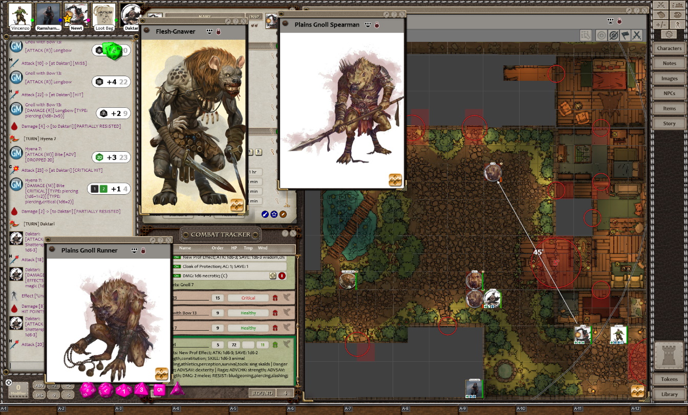Open the NPCs sidebar button
Viewport: 688px width, 415px height.
click(x=669, y=94)
